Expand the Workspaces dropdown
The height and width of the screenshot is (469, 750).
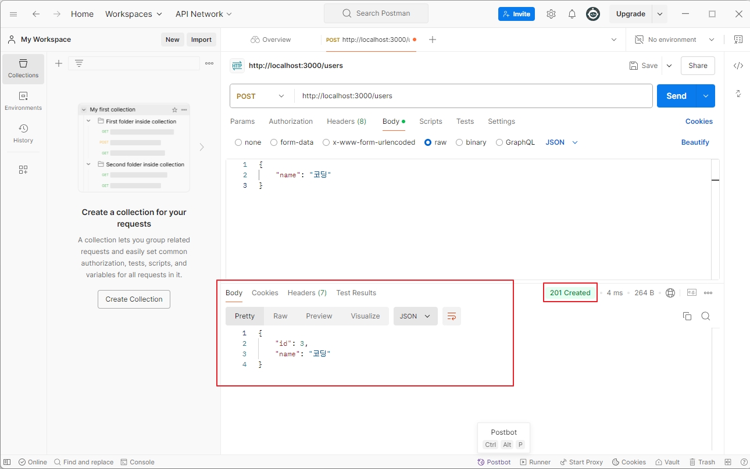pyautogui.click(x=134, y=14)
